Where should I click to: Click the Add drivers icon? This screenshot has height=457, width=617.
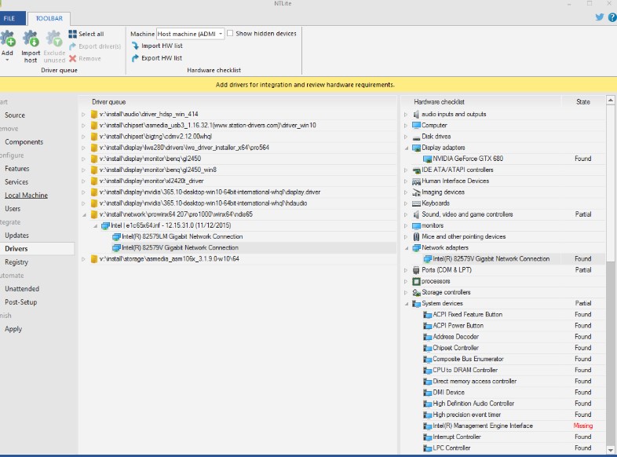click(x=8, y=39)
